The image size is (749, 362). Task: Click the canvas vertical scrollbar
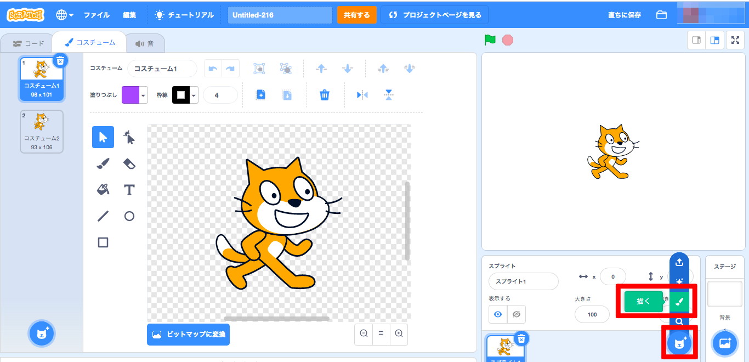click(x=407, y=221)
